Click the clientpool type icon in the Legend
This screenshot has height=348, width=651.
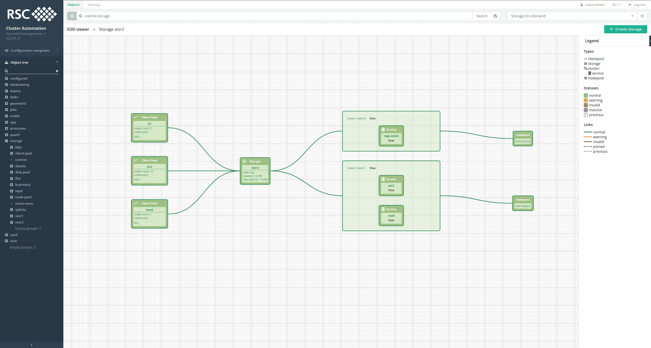pos(586,59)
